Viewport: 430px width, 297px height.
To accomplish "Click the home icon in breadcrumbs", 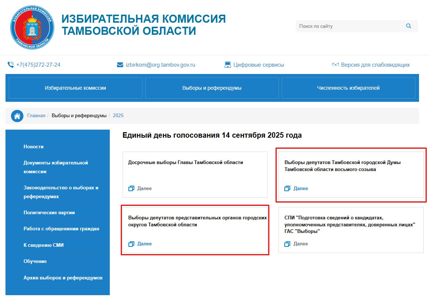I will coord(17,116).
